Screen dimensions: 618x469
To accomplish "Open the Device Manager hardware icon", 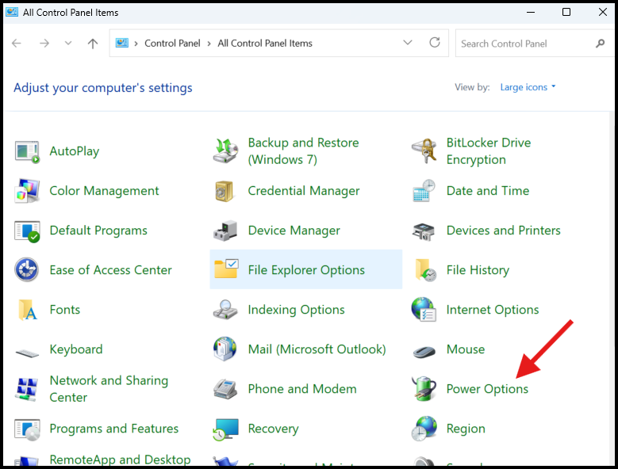I will (225, 231).
